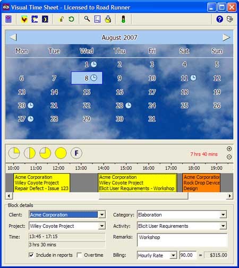Expand the Activity dropdown
The image size is (239, 268).
[223, 226]
